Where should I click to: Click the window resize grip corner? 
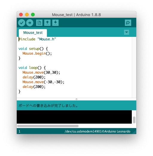[134, 132]
